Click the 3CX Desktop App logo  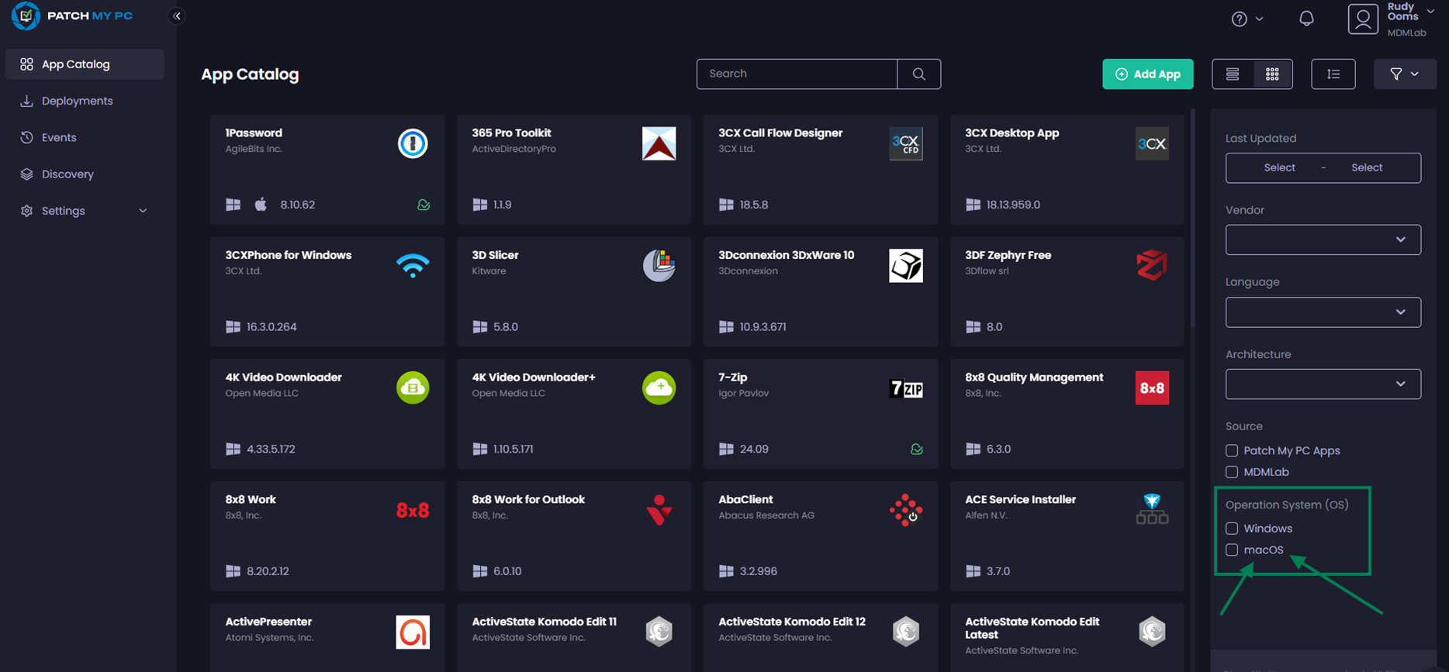(x=1152, y=143)
